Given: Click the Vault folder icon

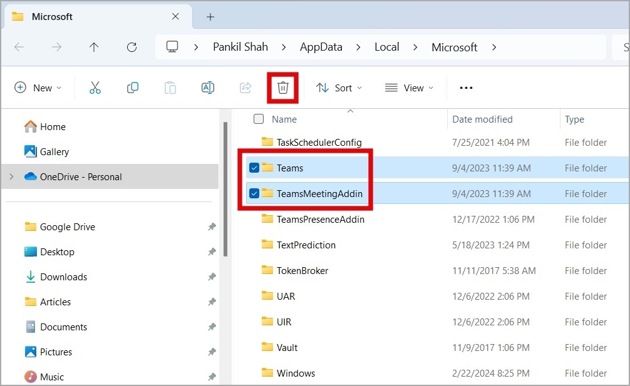Looking at the screenshot, I should 267,347.
